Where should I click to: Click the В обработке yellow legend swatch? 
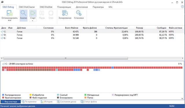coord(30,95)
